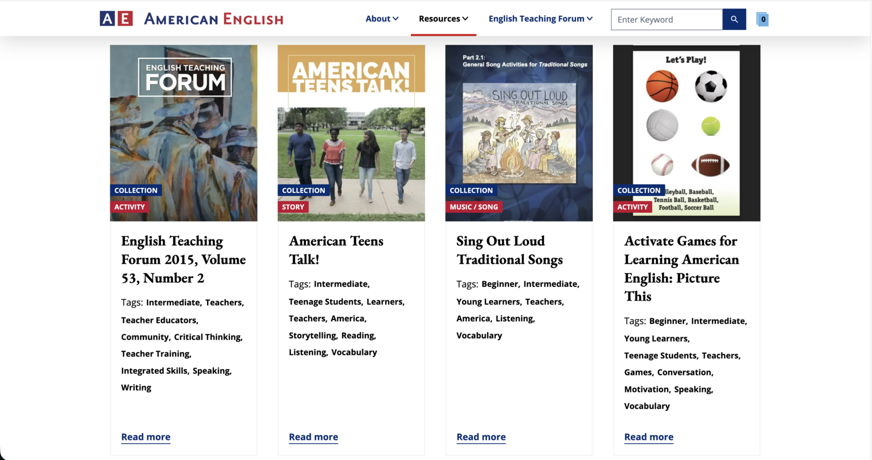872x460 pixels.
Task: Select the Motivation tag
Action: (x=646, y=389)
